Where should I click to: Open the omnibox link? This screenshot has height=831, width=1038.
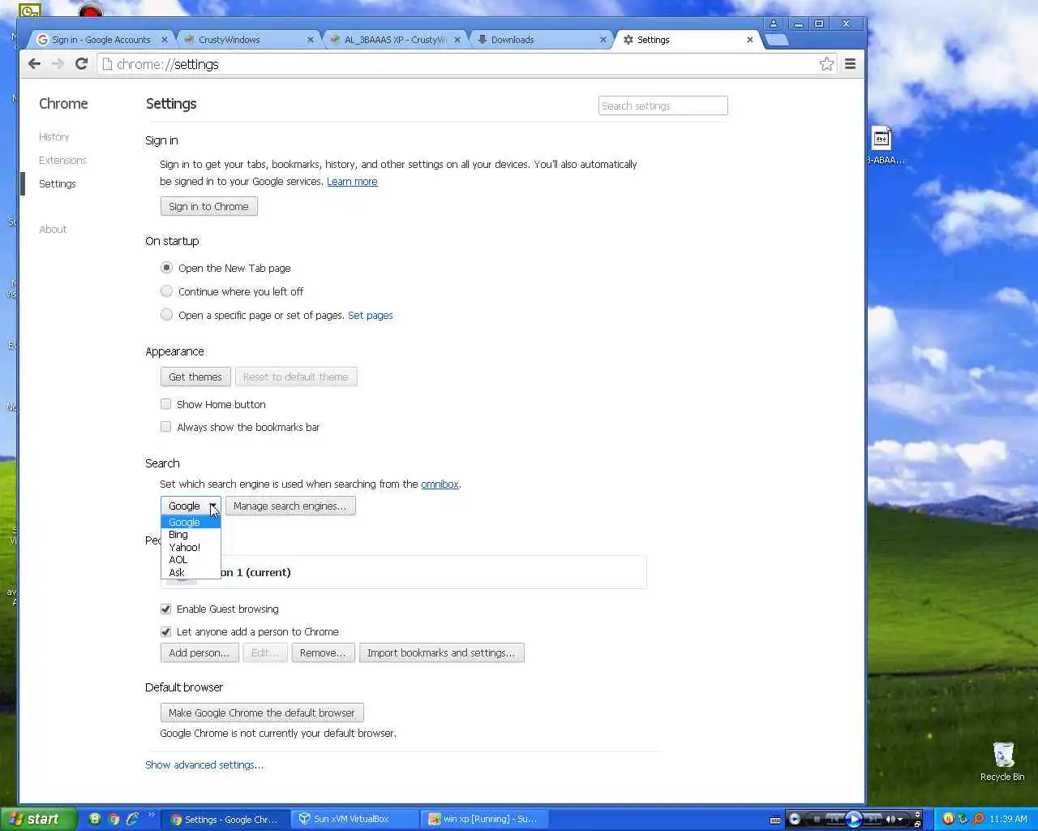point(440,484)
